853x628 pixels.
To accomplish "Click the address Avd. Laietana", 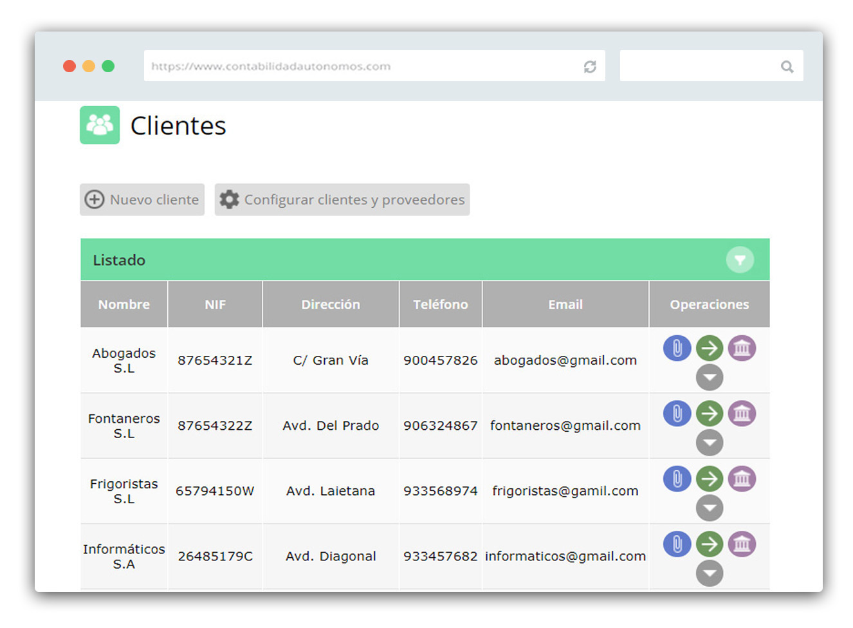I will (331, 491).
